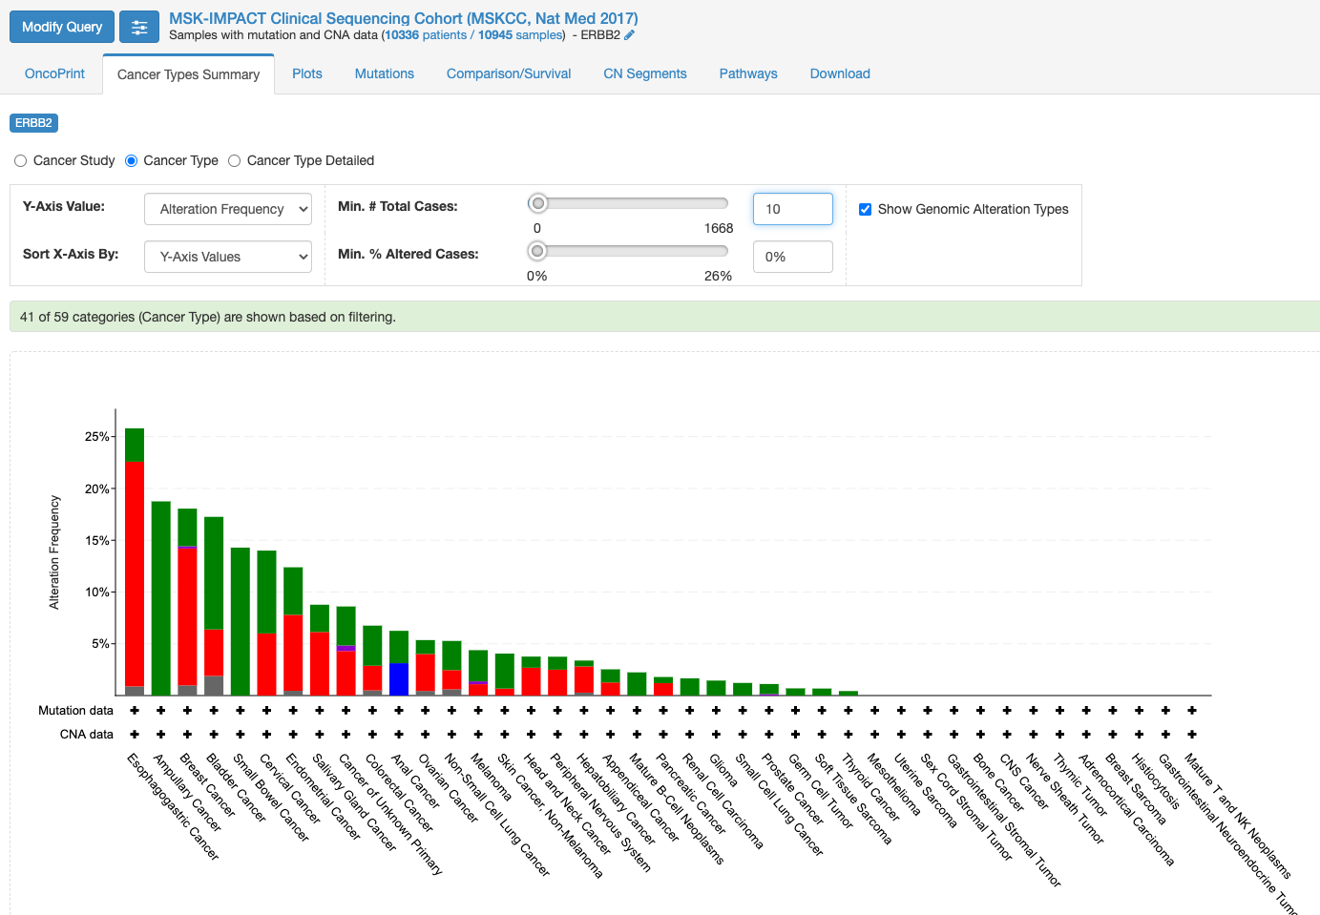Image resolution: width=1320 pixels, height=915 pixels.
Task: Select the Cancer Type Detailed radio button
Action: 235,161
